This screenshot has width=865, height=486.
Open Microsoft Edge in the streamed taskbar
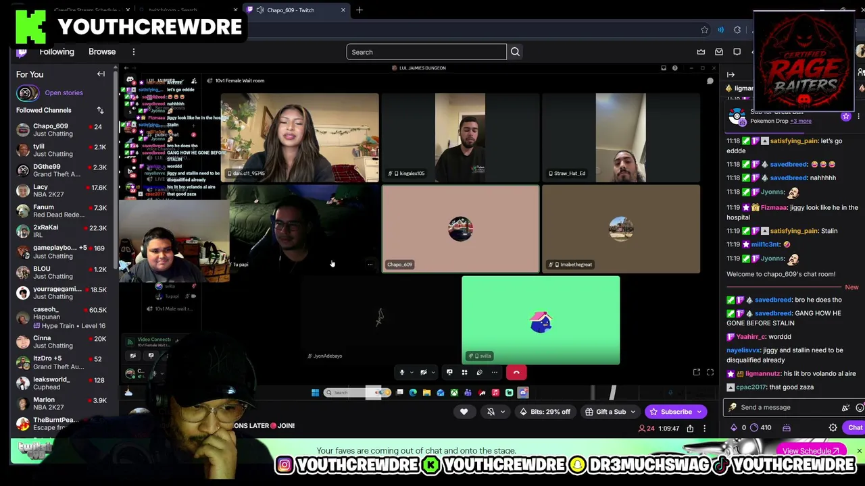(413, 392)
